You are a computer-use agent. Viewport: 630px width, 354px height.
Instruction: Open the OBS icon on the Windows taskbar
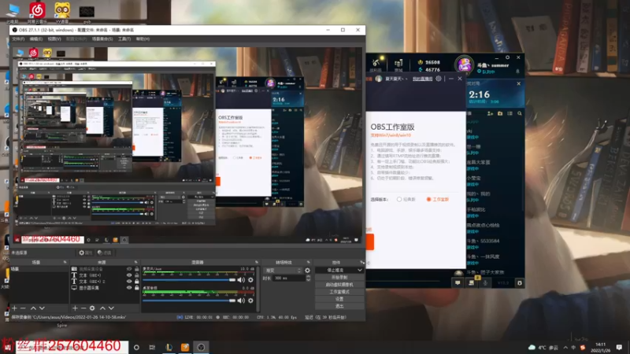tap(201, 347)
